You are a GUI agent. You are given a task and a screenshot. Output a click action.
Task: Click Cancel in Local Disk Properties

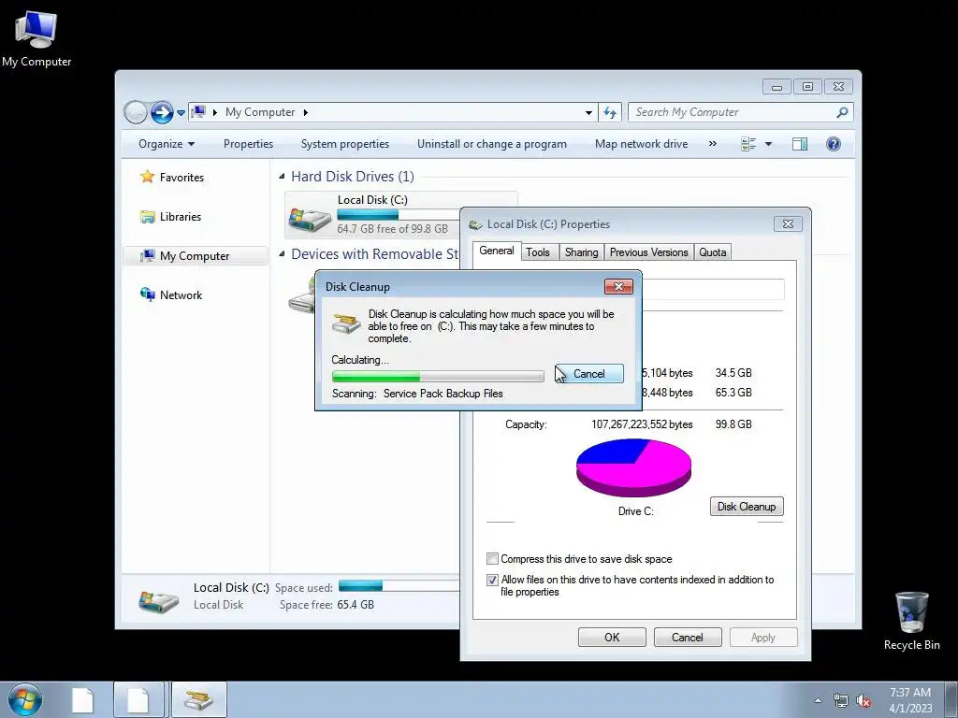pos(688,638)
